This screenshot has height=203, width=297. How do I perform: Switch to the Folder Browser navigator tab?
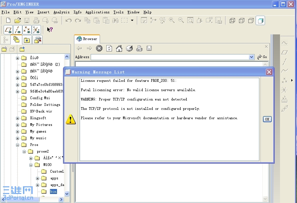coord(16,40)
